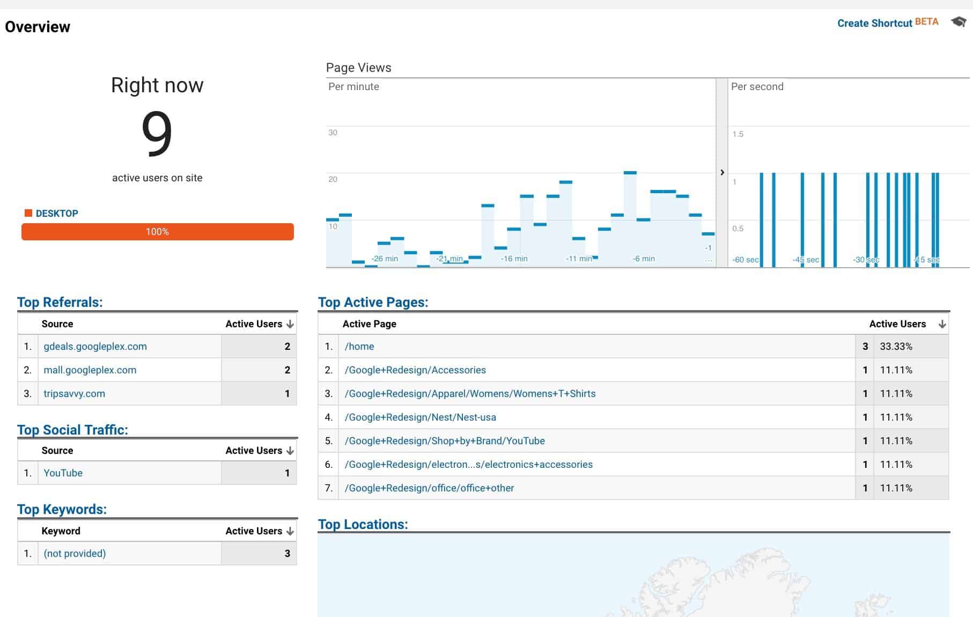Screen dimensions: 973x617
Task: Click the Source header in Top Referrals
Action: pos(57,324)
